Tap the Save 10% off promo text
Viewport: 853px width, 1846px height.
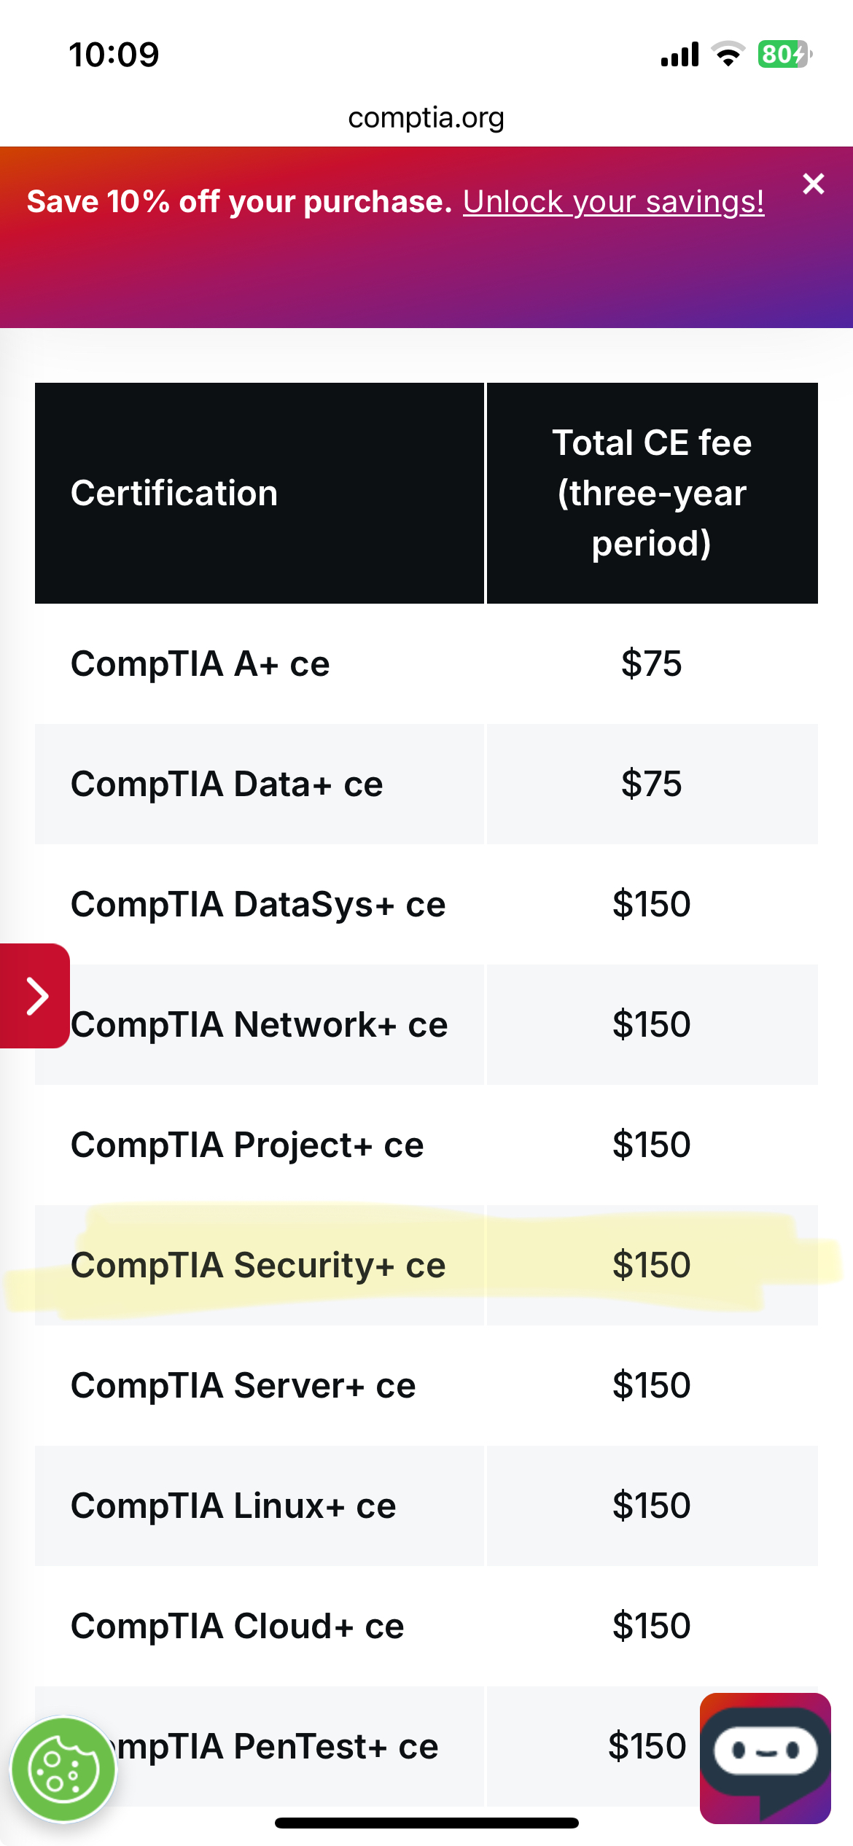point(239,202)
